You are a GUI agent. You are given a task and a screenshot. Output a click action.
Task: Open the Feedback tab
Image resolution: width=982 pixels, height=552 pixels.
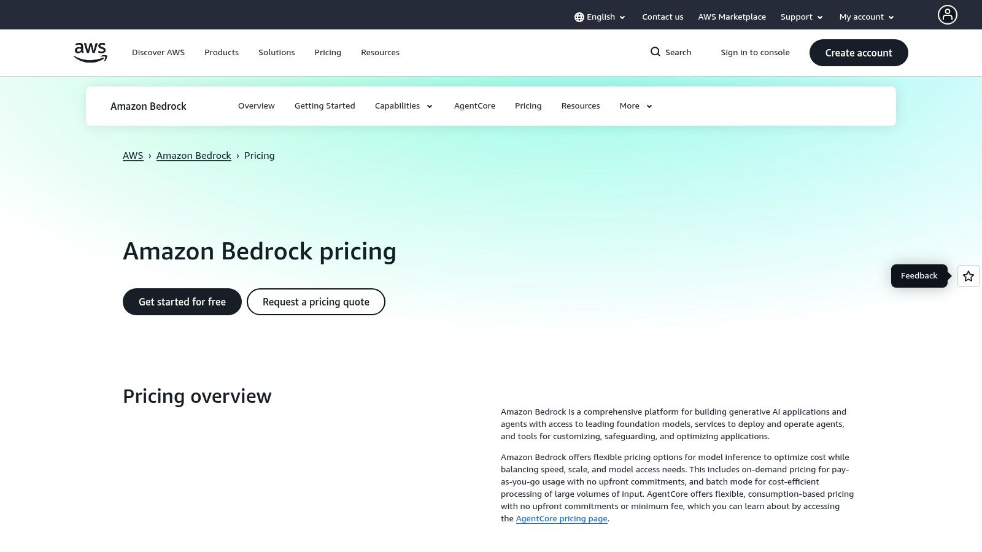click(x=919, y=275)
